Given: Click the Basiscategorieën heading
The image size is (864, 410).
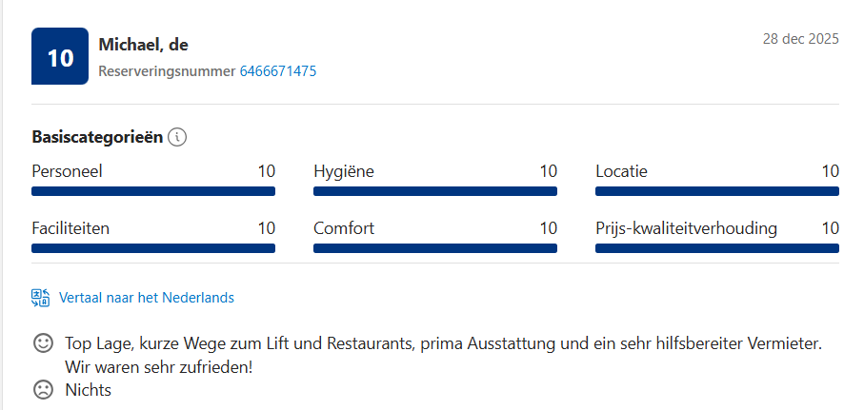Looking at the screenshot, I should point(97,137).
